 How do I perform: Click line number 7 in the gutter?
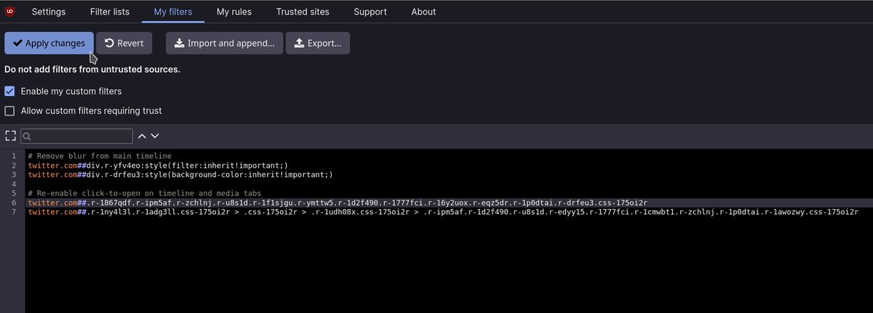(x=13, y=212)
